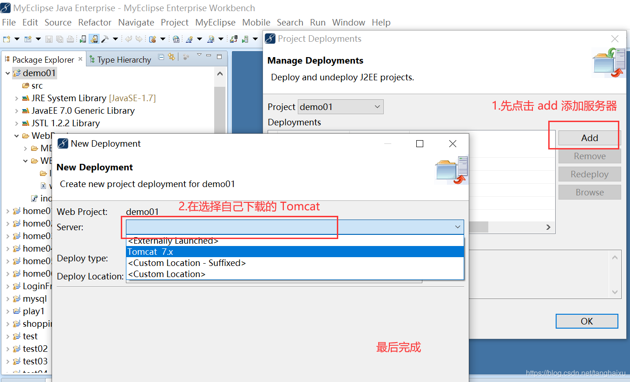Image resolution: width=630 pixels, height=382 pixels.
Task: Click the hammer build tool icon
Action: 105,39
